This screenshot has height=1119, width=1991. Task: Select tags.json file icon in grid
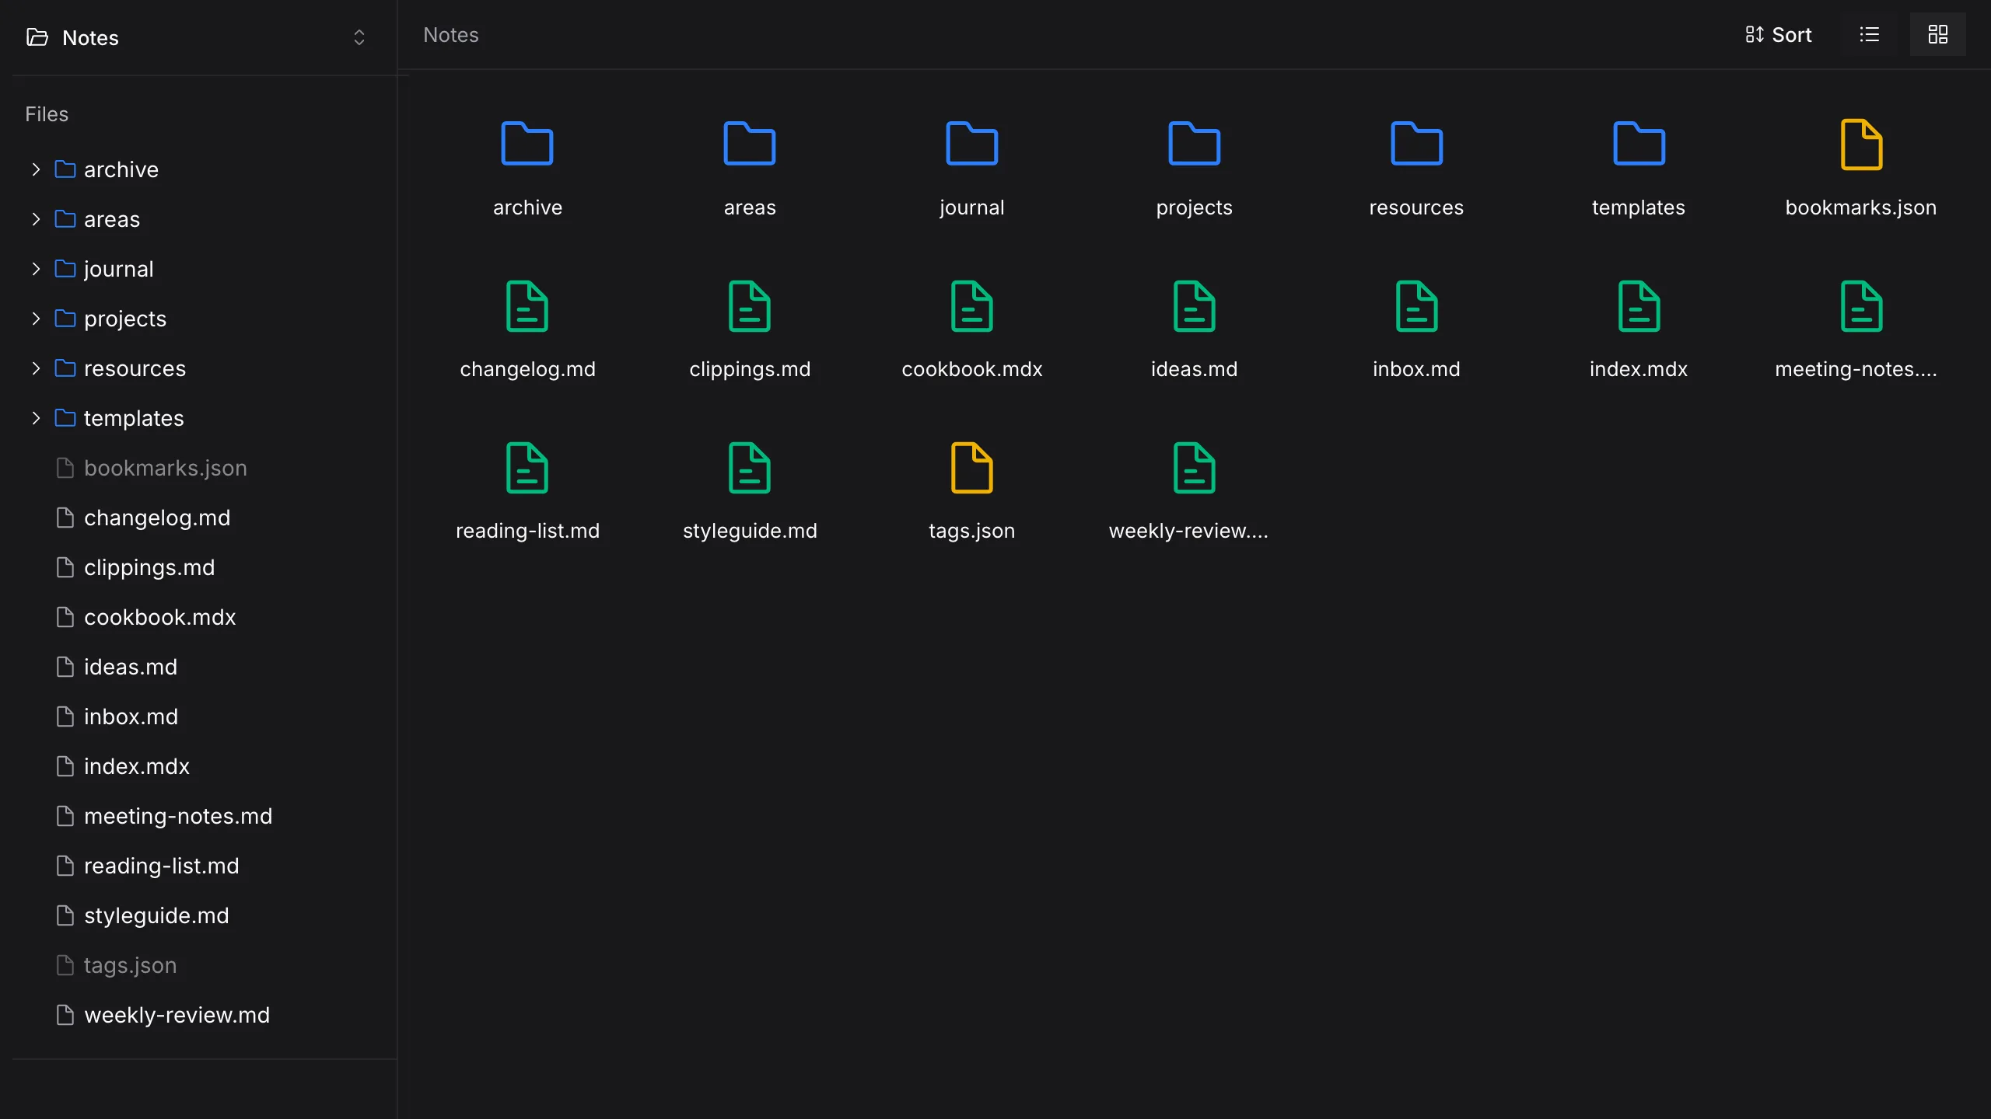pos(972,468)
